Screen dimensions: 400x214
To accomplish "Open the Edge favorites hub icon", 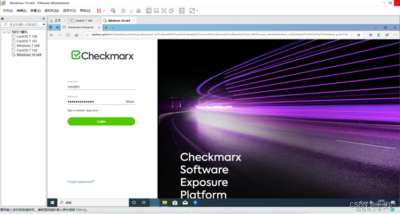I will tap(371, 35).
